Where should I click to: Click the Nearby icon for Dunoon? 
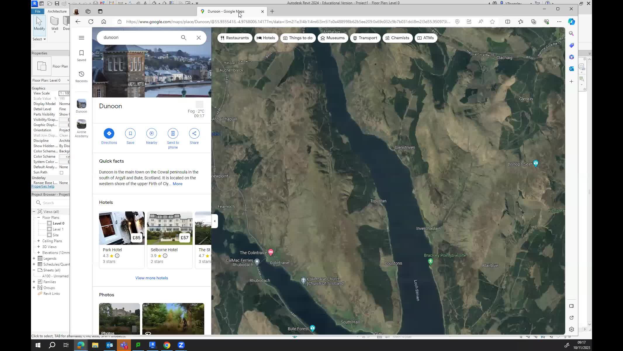click(151, 133)
